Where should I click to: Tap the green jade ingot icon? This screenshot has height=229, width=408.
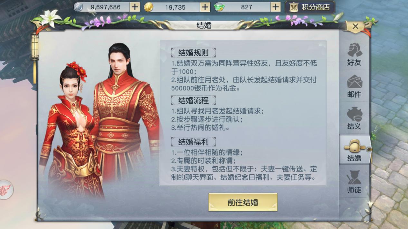219,7
